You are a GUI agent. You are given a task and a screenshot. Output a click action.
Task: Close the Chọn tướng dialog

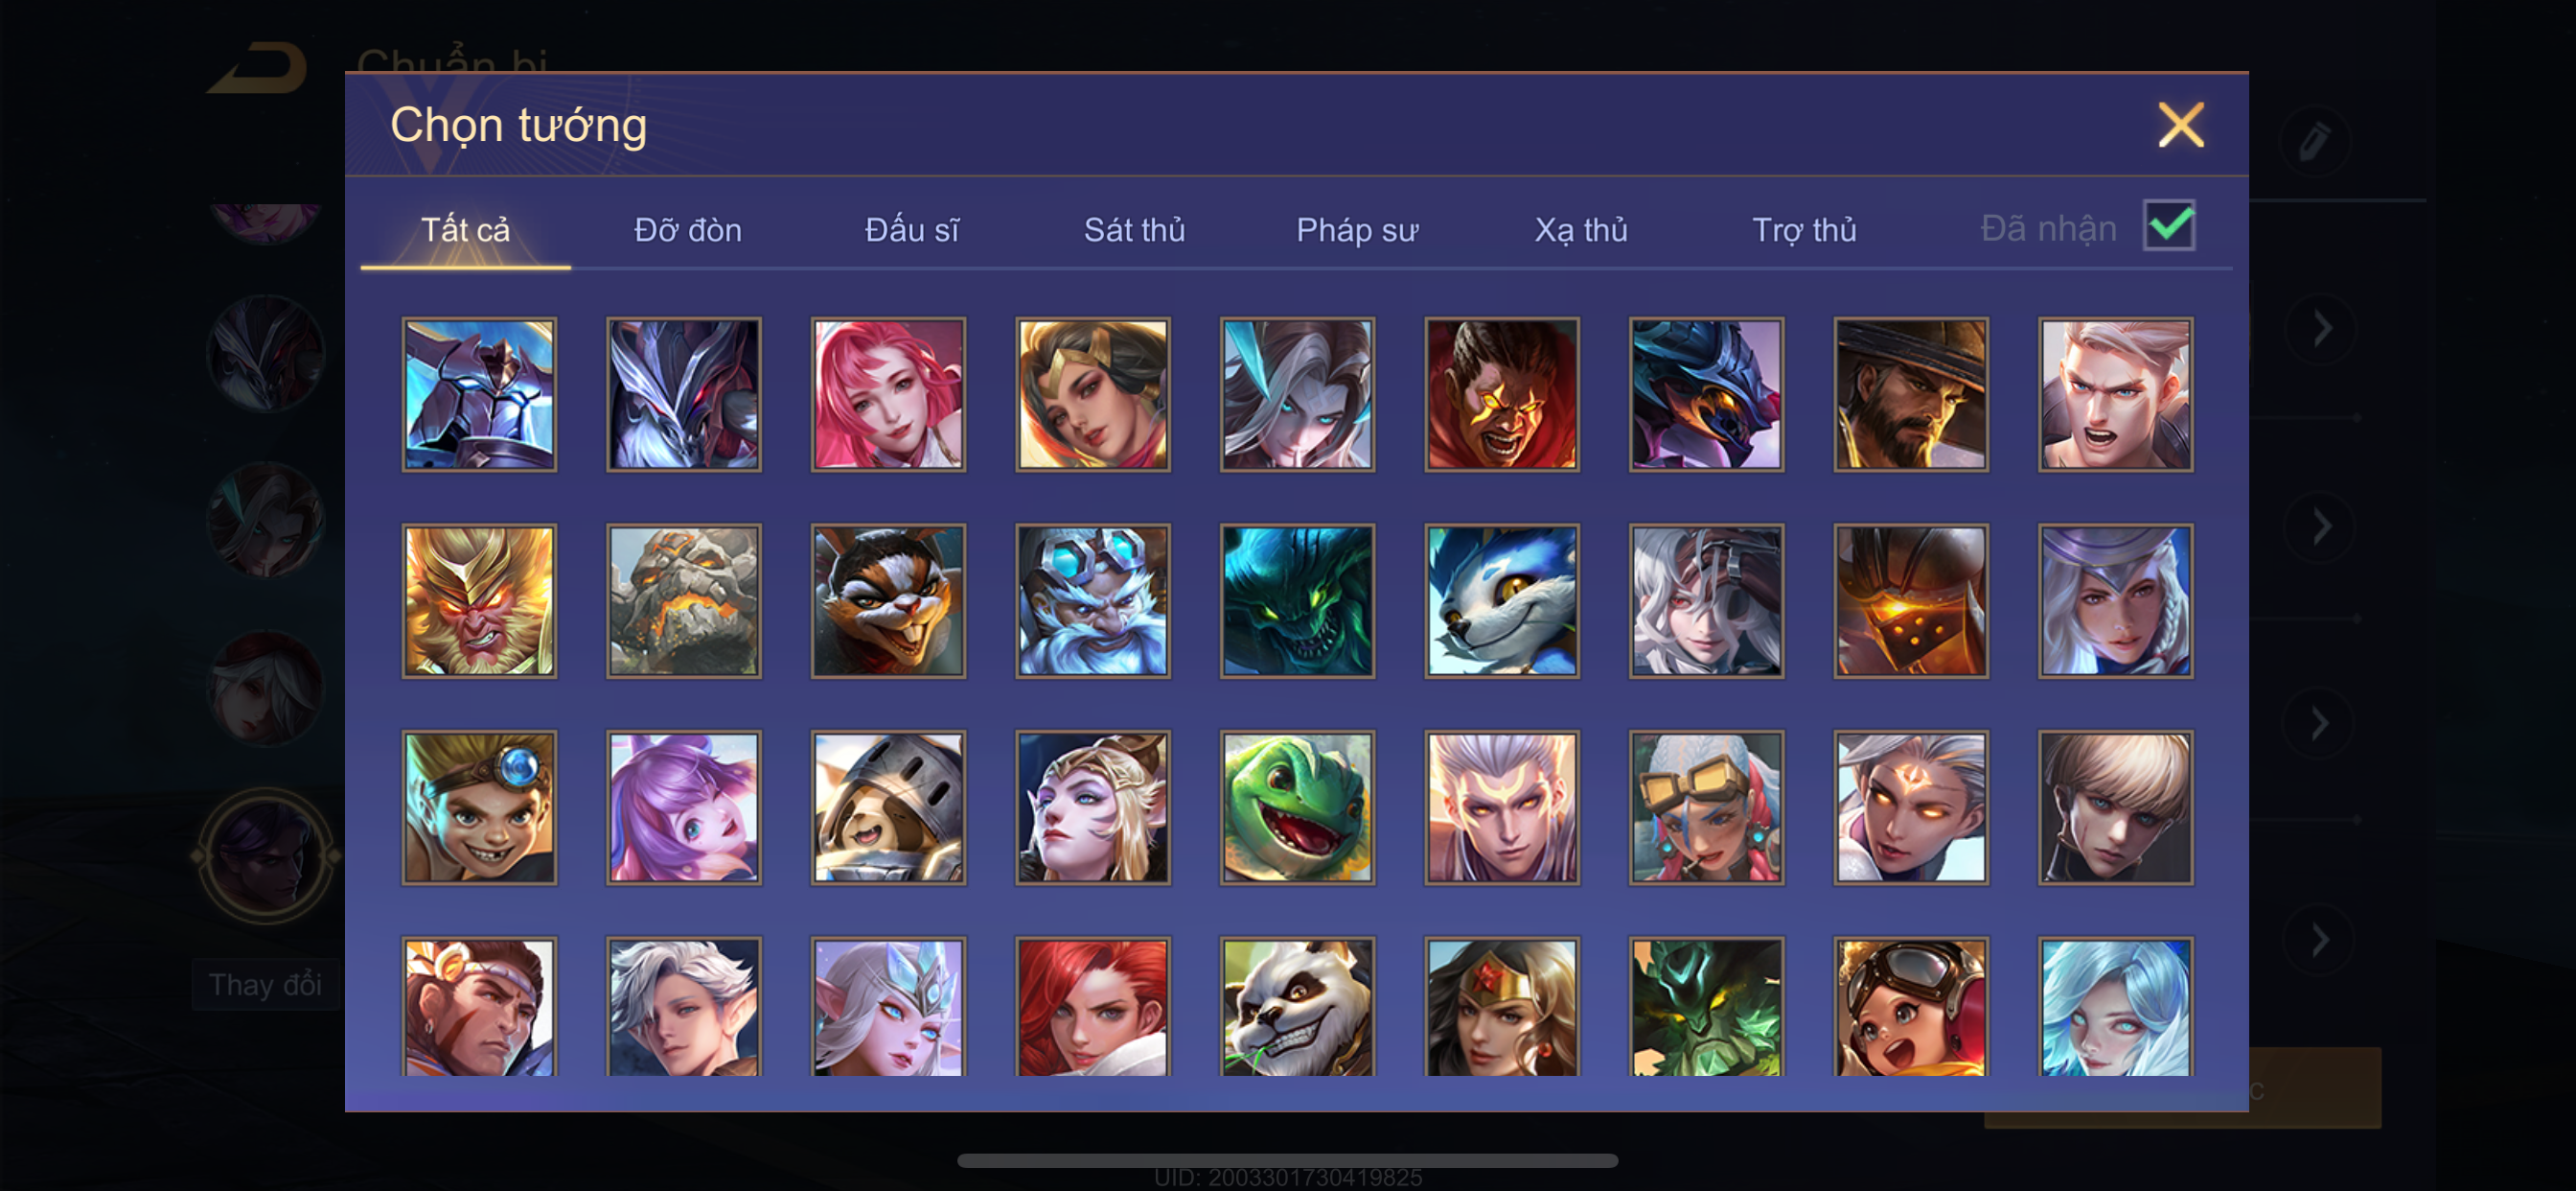[2181, 125]
